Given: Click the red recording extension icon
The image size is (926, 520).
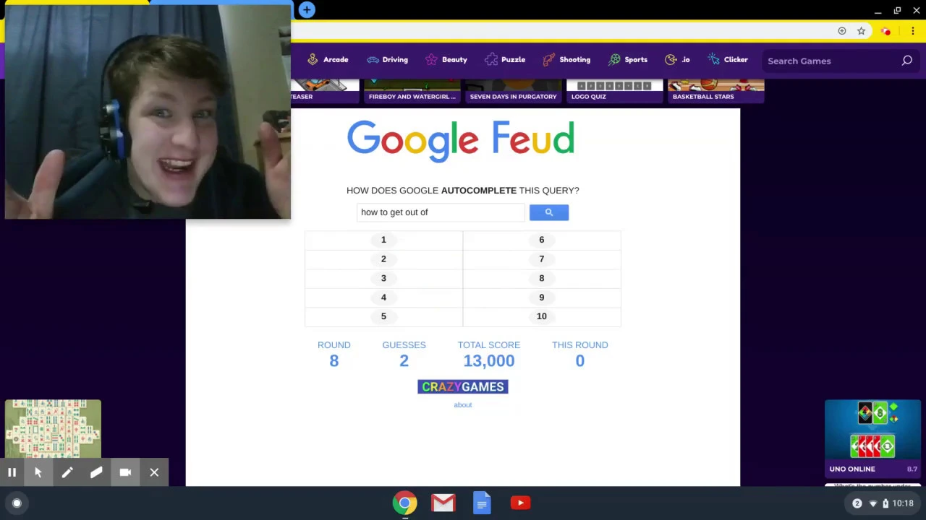Looking at the screenshot, I should coord(886,31).
